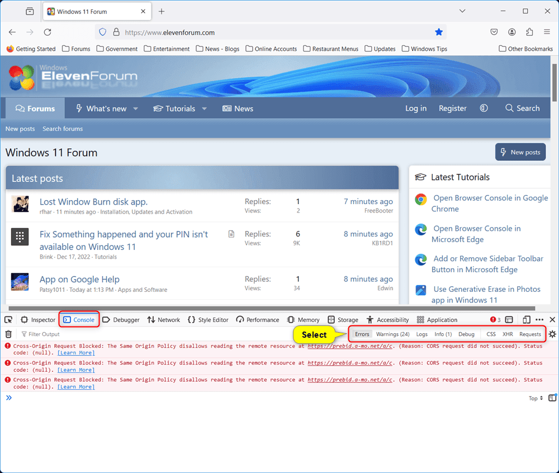559x473 pixels.
Task: Open the Pocket save icon
Action: click(494, 32)
